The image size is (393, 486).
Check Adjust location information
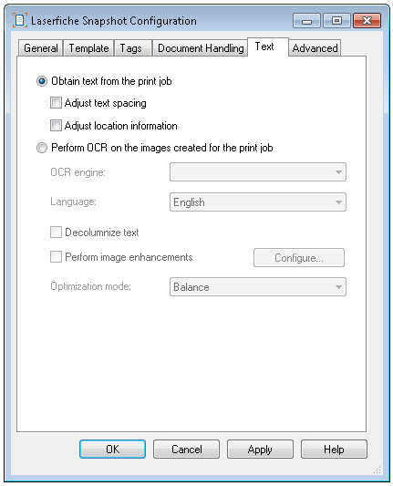[x=56, y=126]
